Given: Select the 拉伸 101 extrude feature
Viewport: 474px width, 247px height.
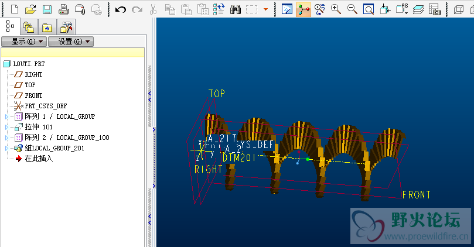Looking at the screenshot, I should 33,127.
